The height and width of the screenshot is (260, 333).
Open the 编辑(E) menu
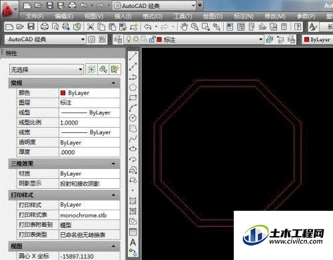coord(64,16)
